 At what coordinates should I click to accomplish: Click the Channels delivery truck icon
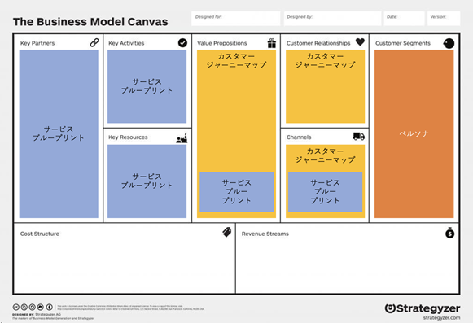click(359, 137)
